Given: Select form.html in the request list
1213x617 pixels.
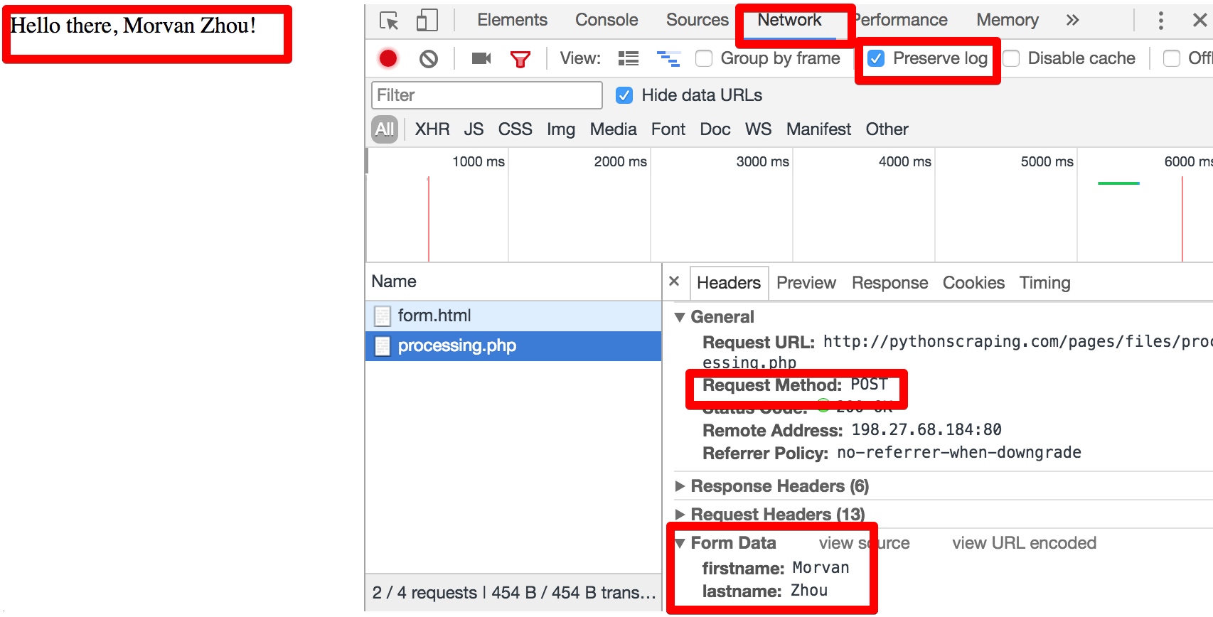Looking at the screenshot, I should tap(434, 316).
